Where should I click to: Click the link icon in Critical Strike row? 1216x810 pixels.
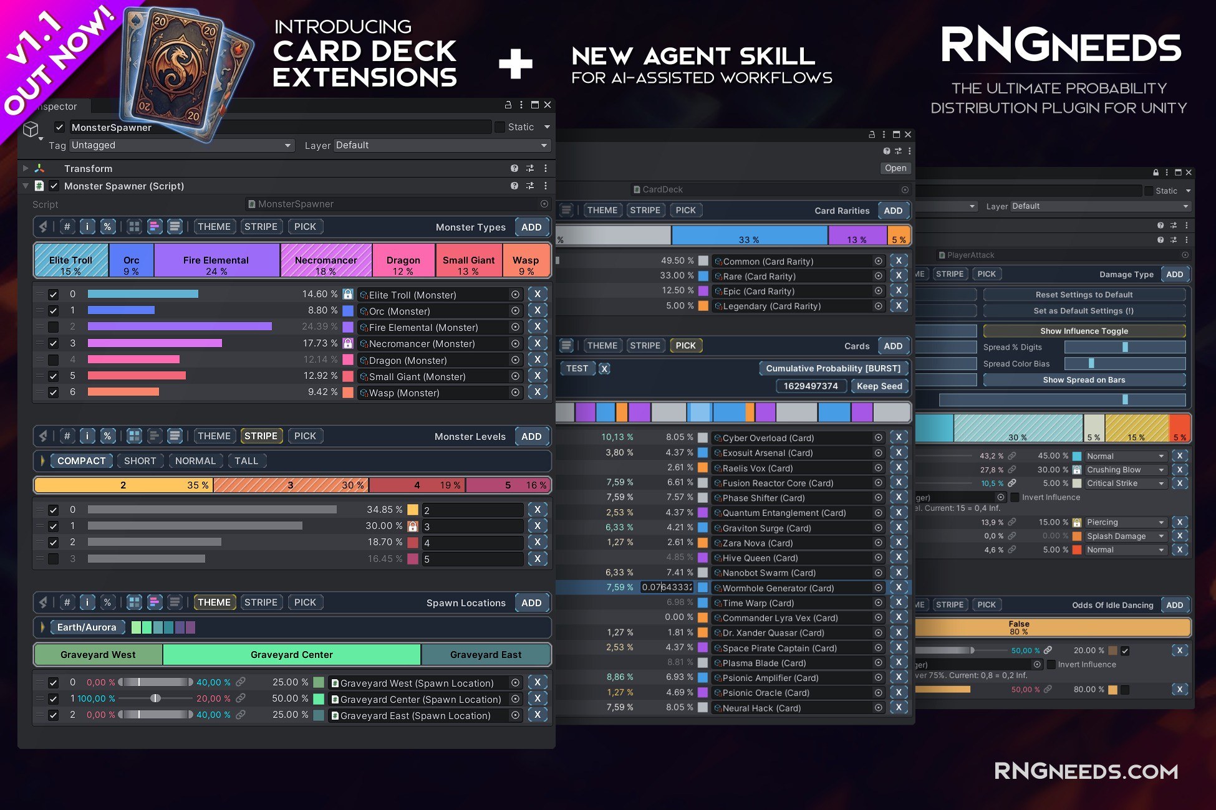1012,483
